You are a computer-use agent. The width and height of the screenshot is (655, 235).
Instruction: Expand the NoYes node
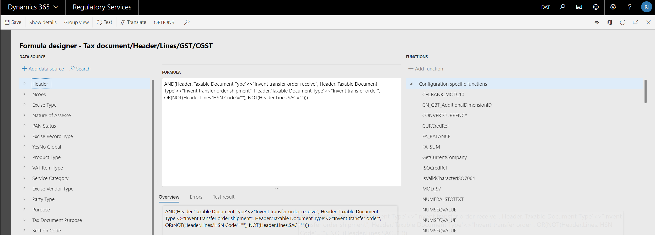click(25, 94)
